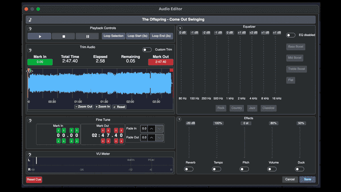The height and width of the screenshot is (192, 341).
Task: Increase Mark In tenths digit with green up arrow
Action: click(71, 130)
